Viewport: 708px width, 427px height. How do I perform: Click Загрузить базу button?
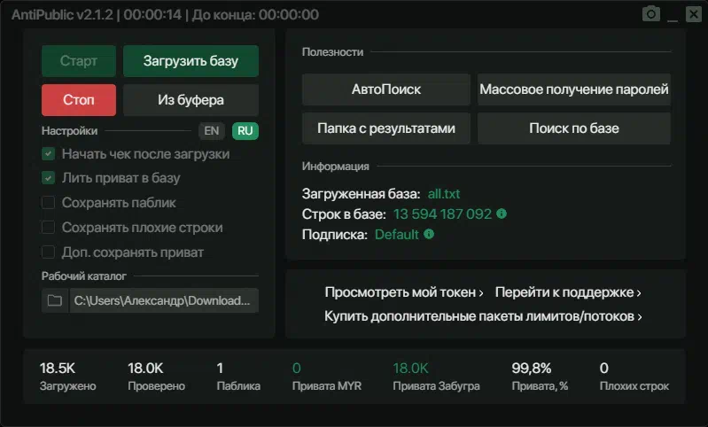(191, 61)
